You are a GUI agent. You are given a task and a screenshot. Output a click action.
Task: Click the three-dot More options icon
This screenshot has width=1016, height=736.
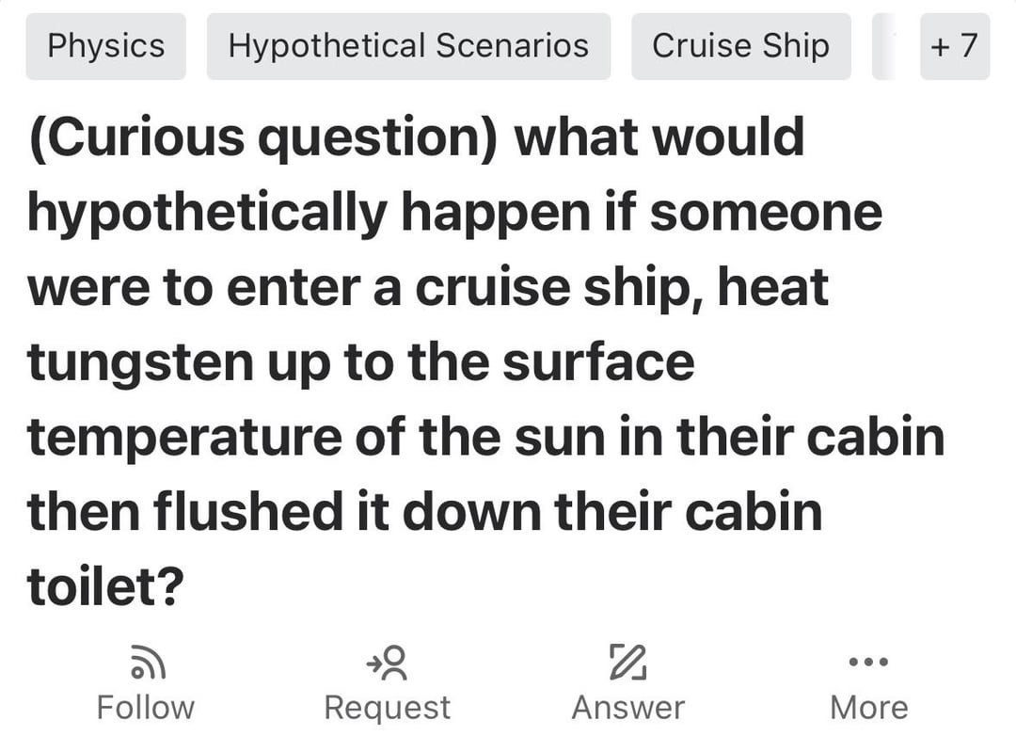[867, 661]
